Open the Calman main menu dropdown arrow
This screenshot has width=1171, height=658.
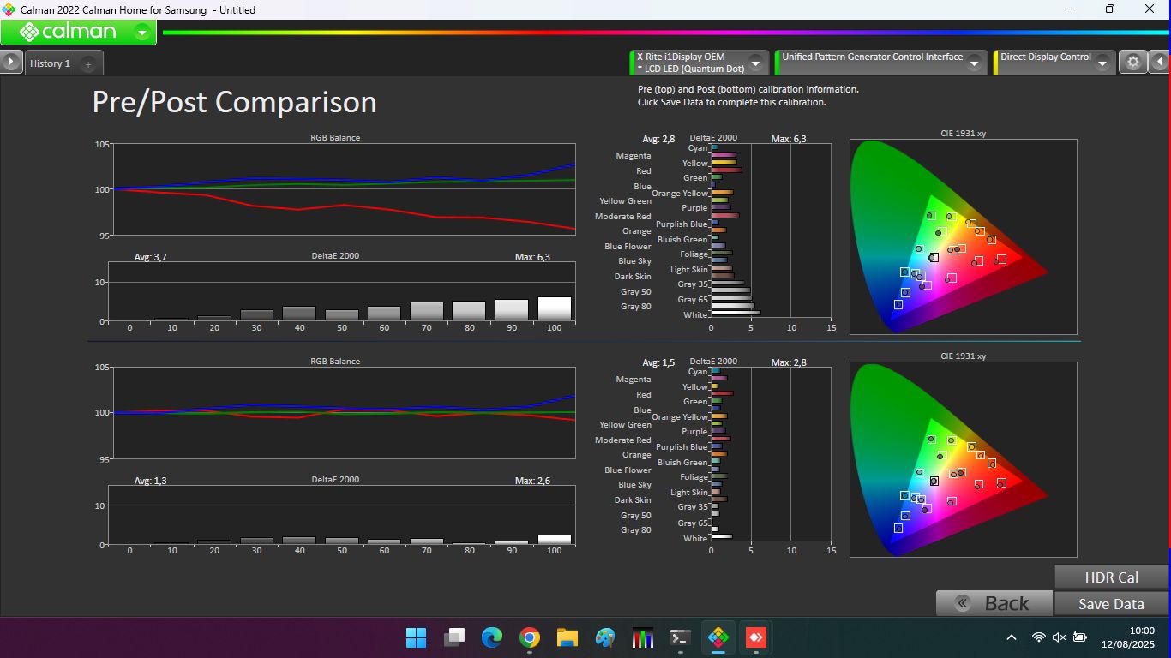tap(142, 33)
